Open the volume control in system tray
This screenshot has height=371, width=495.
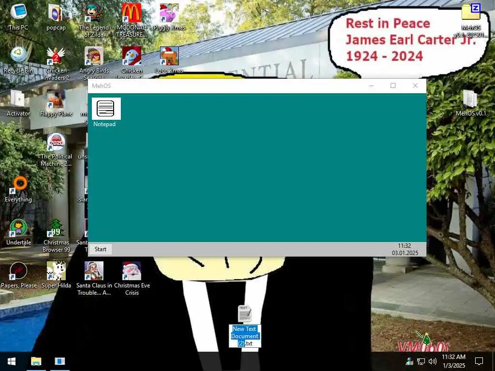click(x=433, y=361)
